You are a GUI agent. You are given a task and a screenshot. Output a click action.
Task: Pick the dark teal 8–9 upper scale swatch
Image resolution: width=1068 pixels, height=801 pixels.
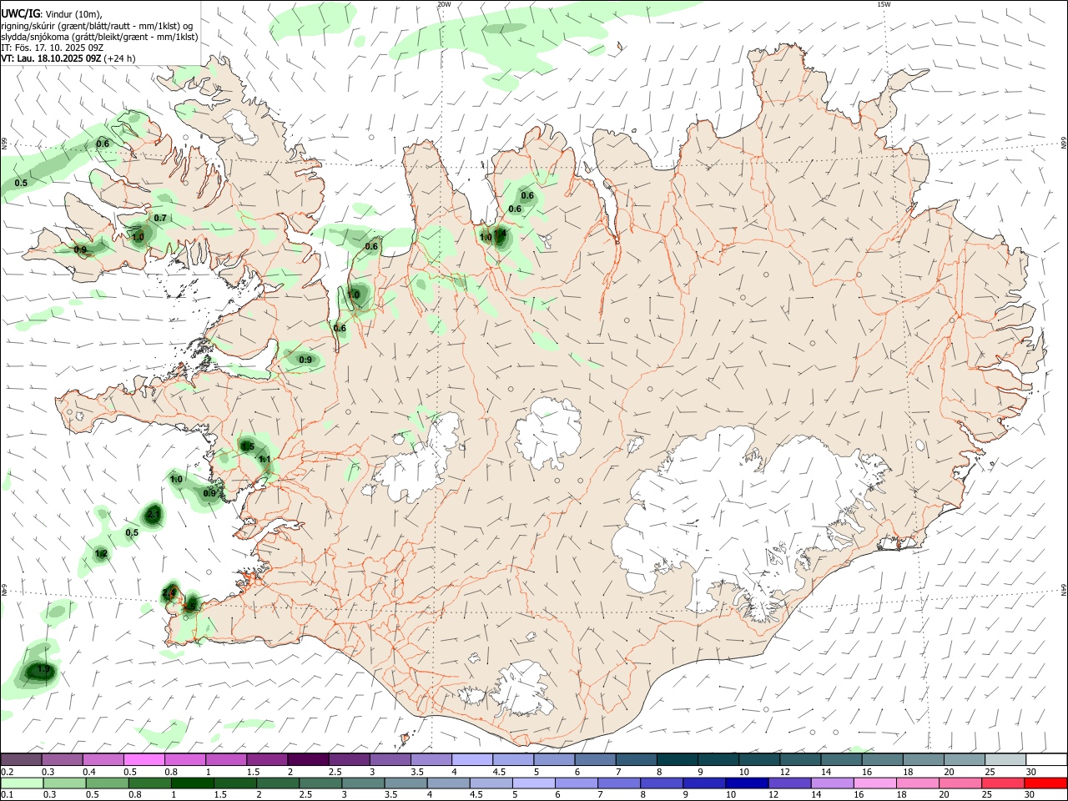coord(678,759)
